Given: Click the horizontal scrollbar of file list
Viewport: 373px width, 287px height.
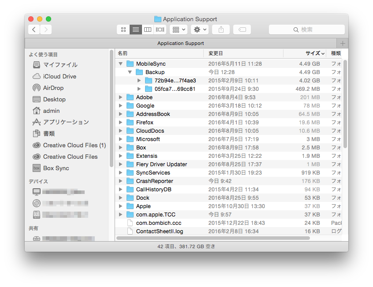Looking at the screenshot, I should [213, 238].
